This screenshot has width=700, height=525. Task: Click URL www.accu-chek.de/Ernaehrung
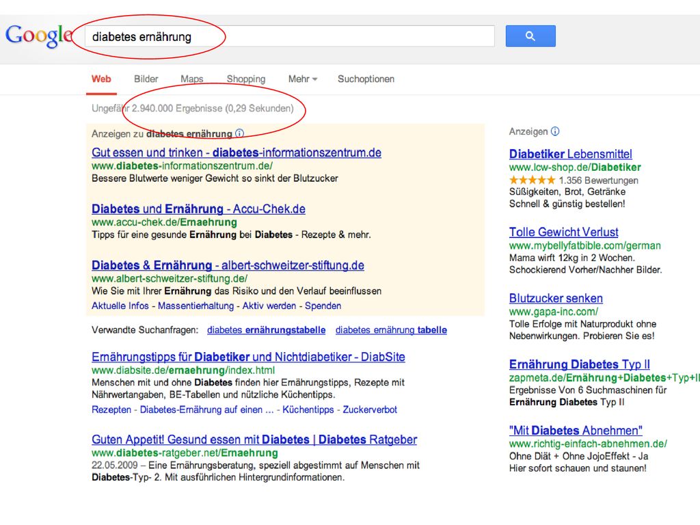[x=164, y=222]
